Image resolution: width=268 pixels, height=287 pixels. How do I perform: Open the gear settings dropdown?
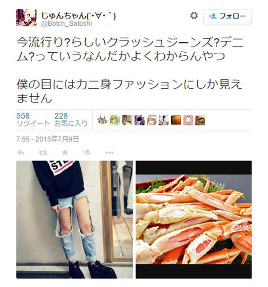coord(194,16)
